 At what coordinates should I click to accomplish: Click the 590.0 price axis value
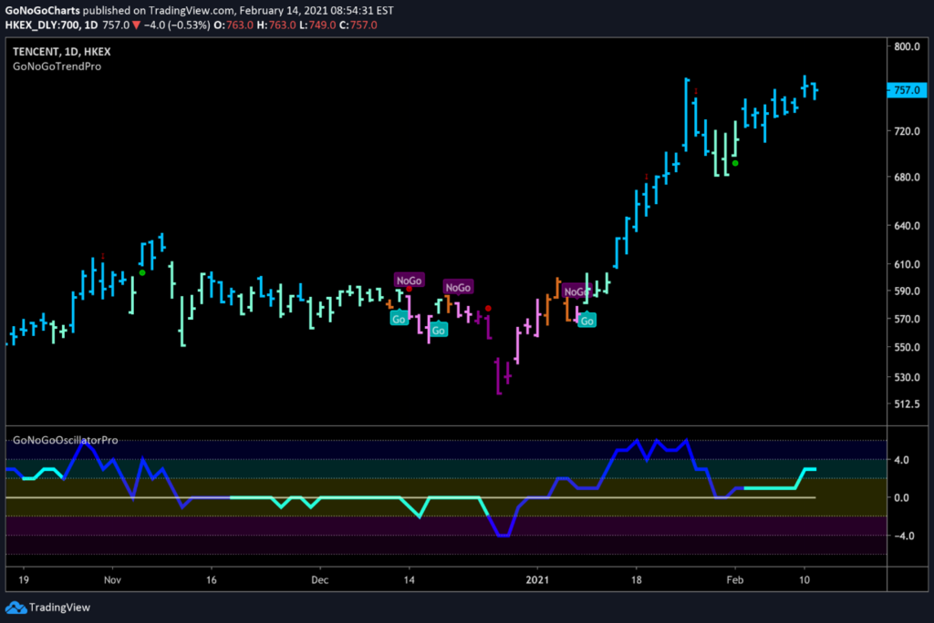click(x=908, y=291)
